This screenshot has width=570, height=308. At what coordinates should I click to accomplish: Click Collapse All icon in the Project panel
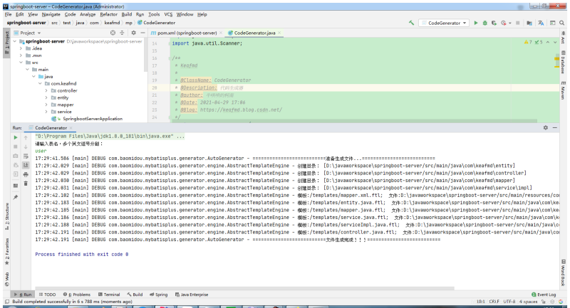pyautogui.click(x=122, y=33)
